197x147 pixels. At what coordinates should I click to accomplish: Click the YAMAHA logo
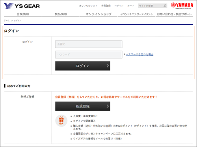[182, 5]
